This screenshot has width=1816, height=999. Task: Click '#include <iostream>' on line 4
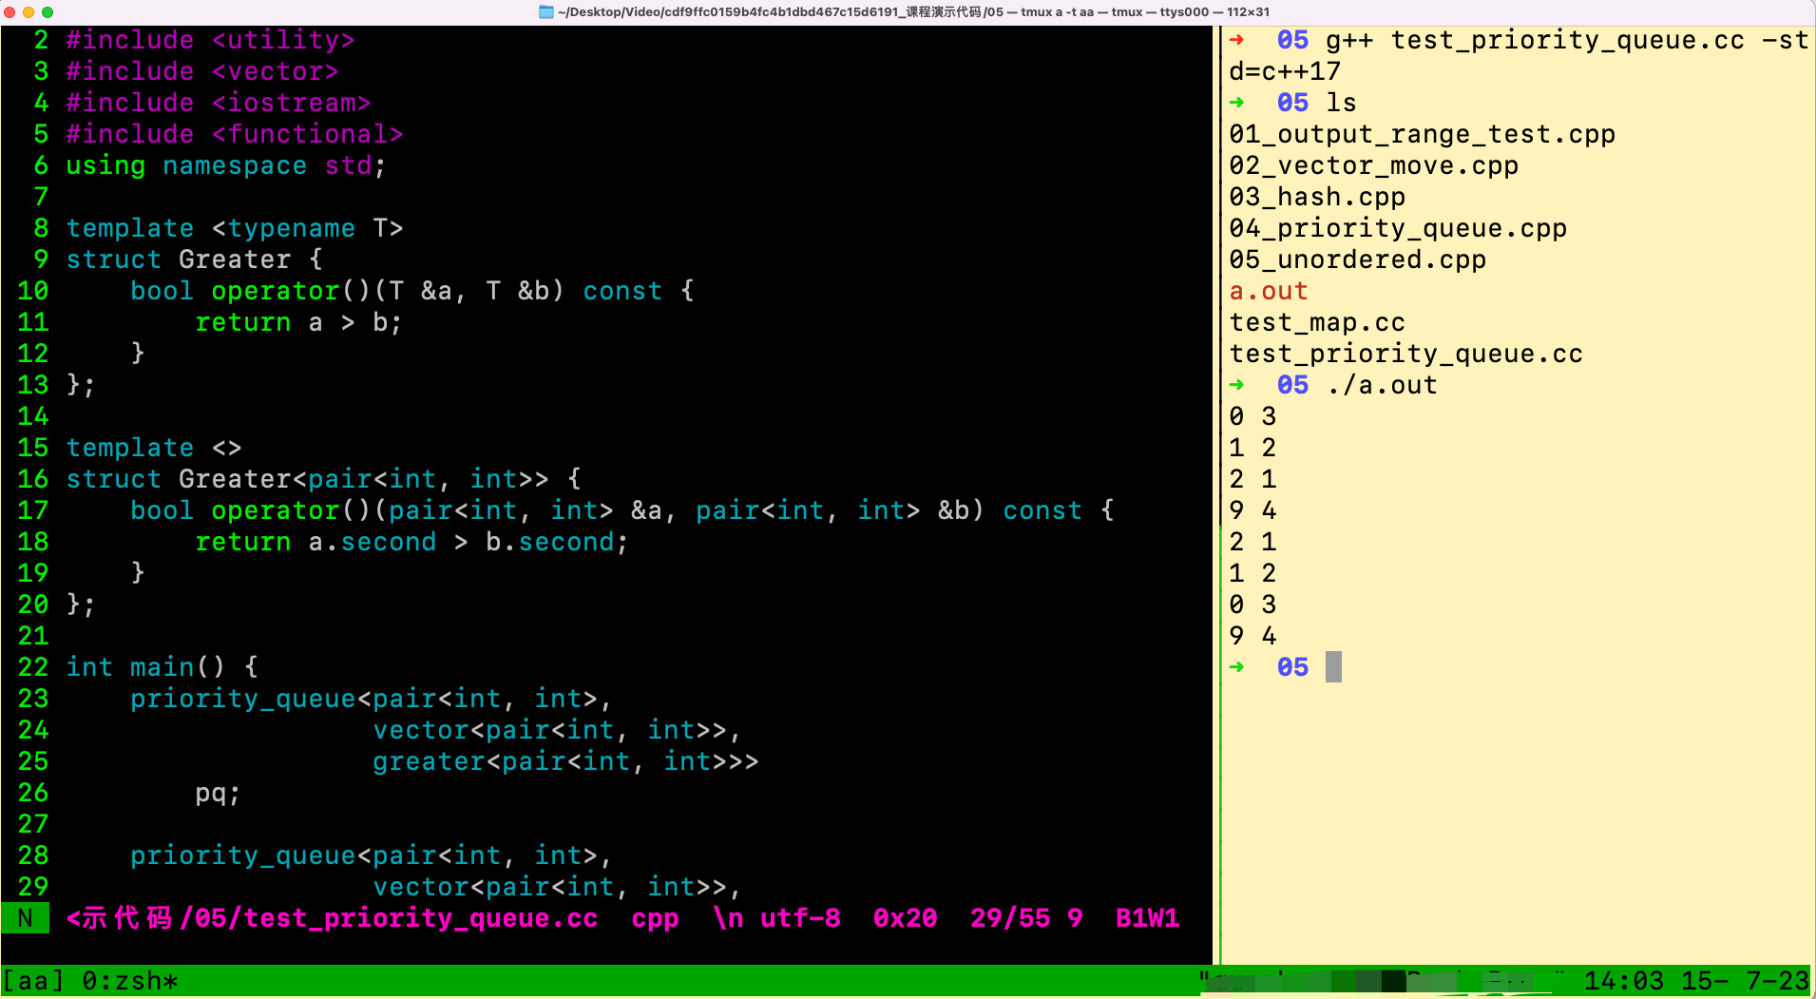click(x=219, y=103)
